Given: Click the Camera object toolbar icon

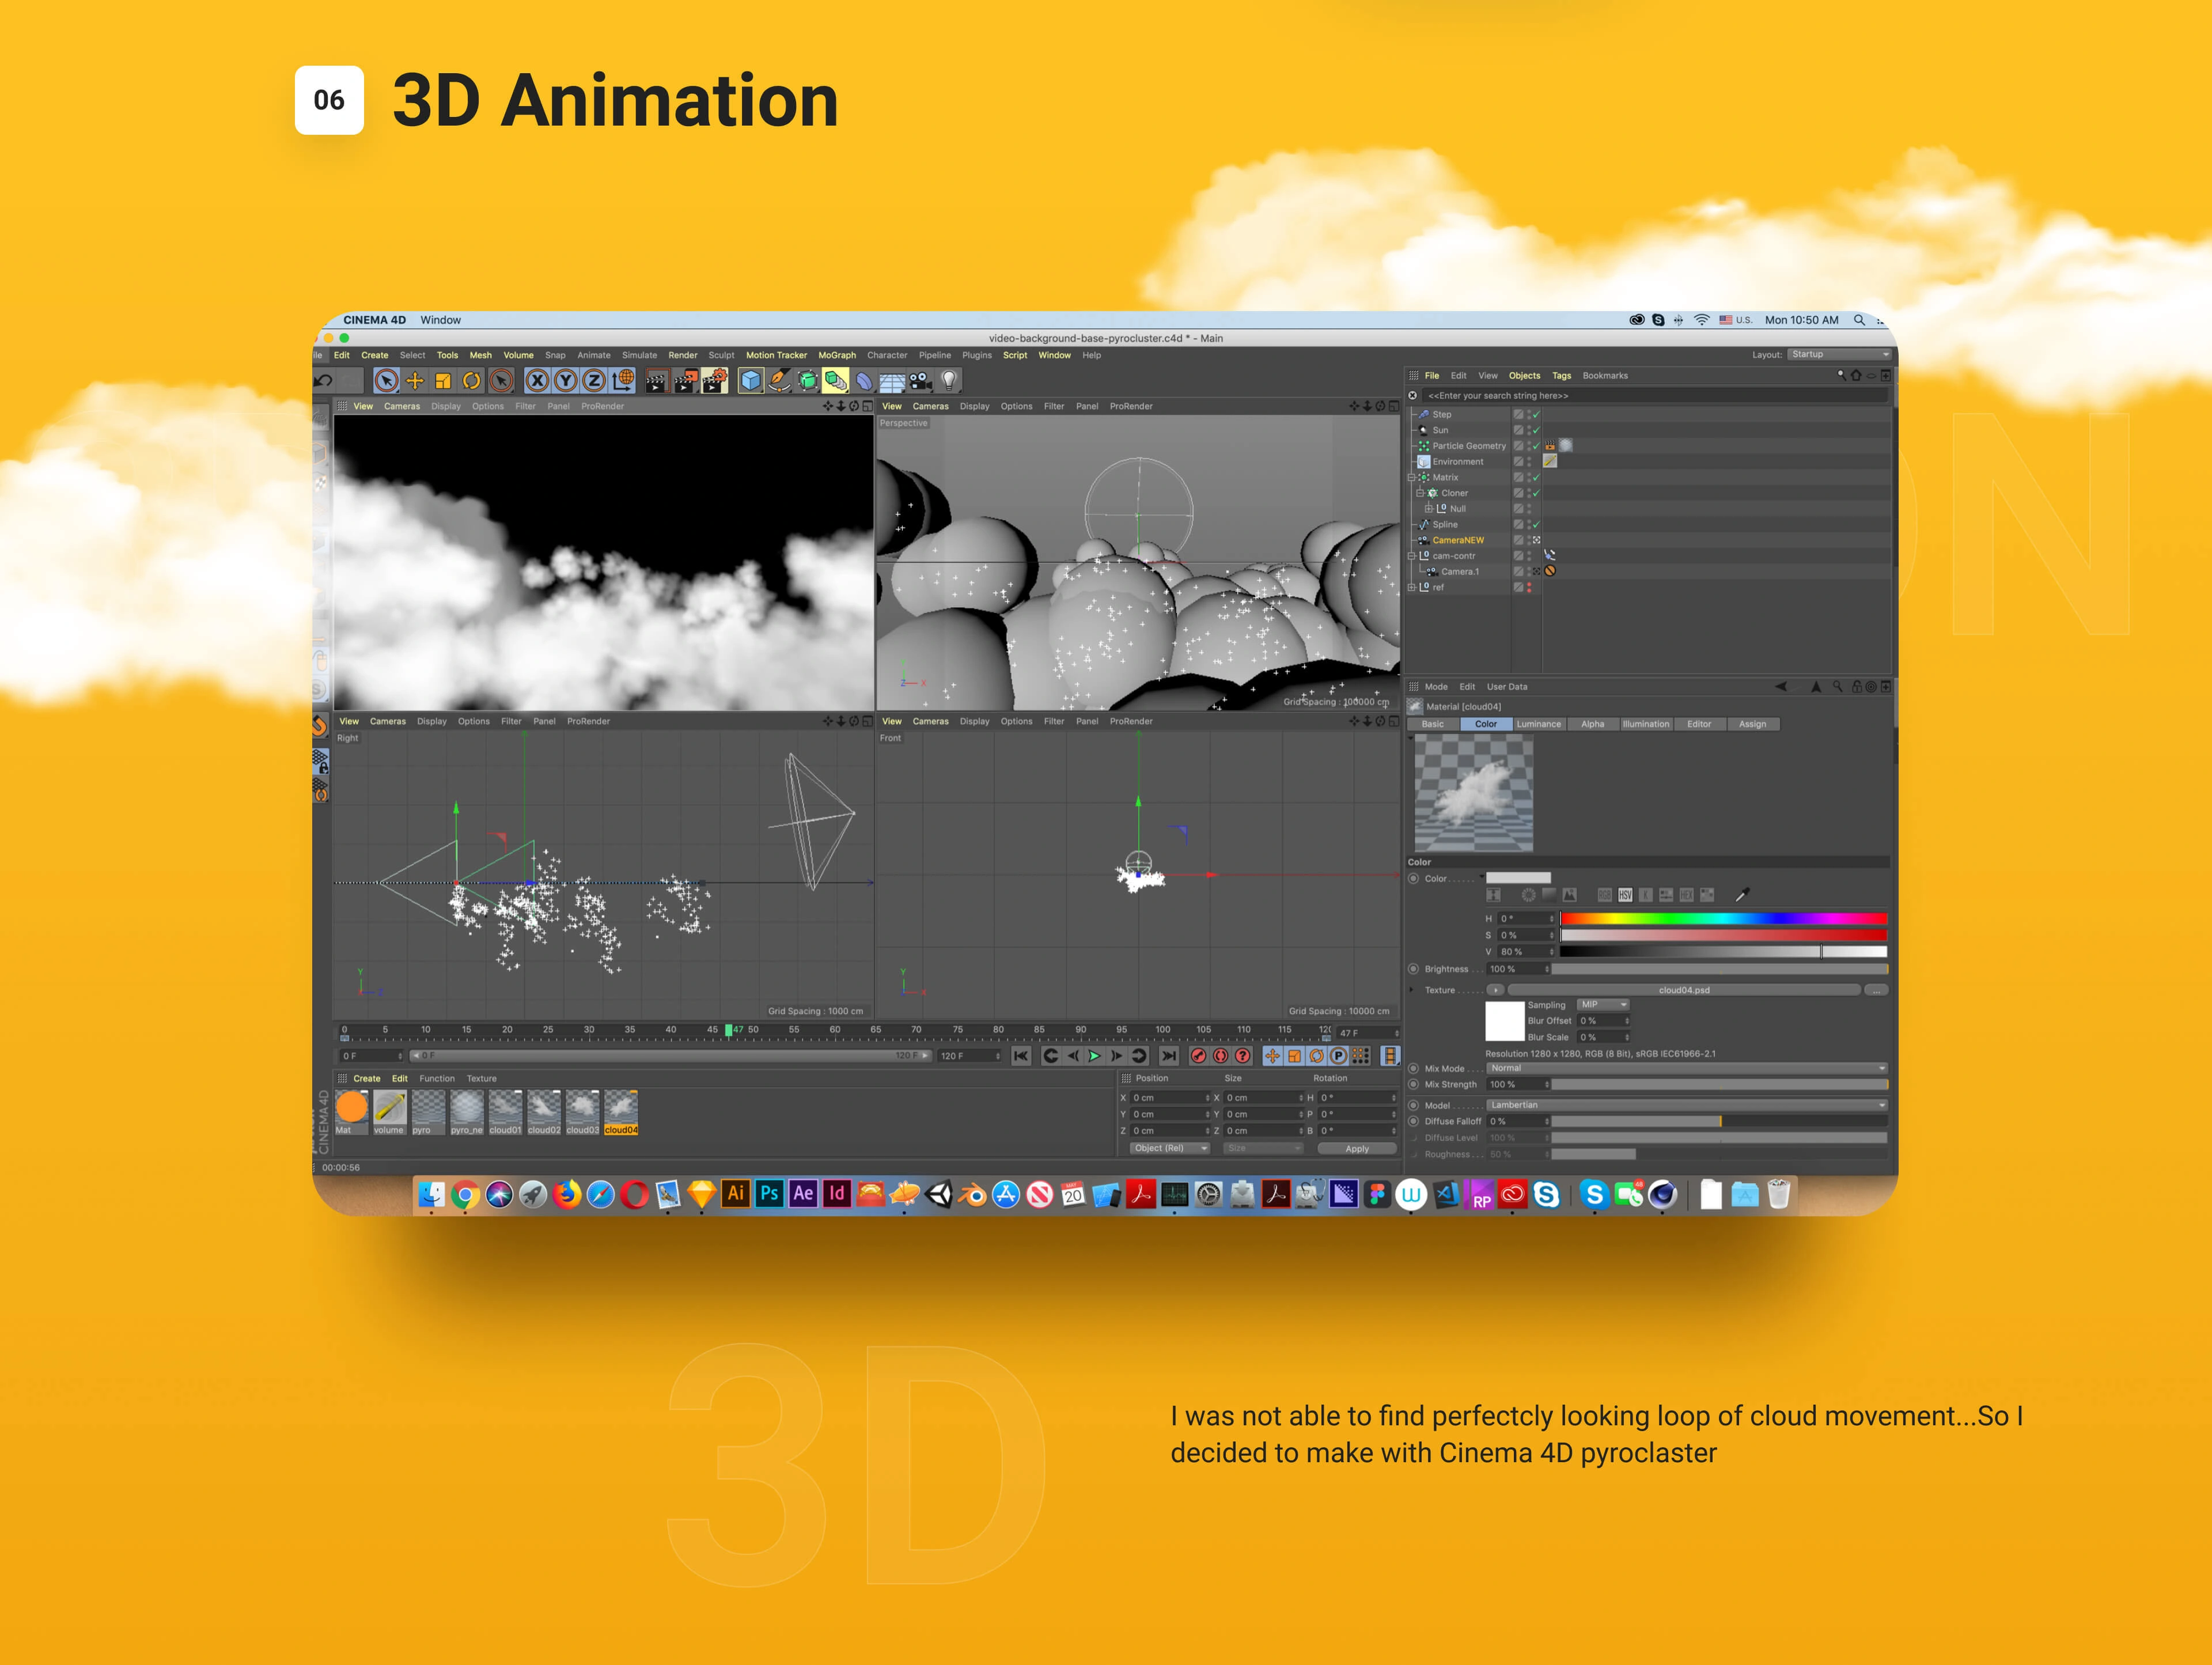Looking at the screenshot, I should point(920,380).
